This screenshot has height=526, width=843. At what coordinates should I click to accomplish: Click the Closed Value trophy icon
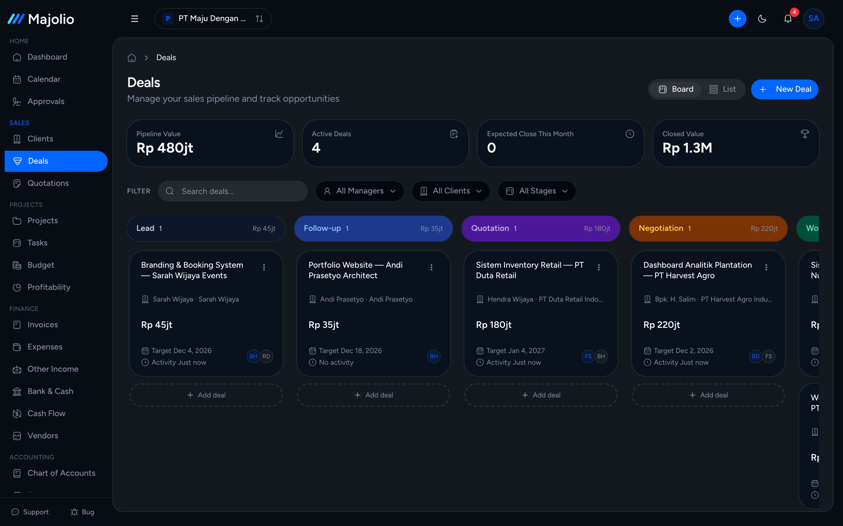[x=805, y=134]
